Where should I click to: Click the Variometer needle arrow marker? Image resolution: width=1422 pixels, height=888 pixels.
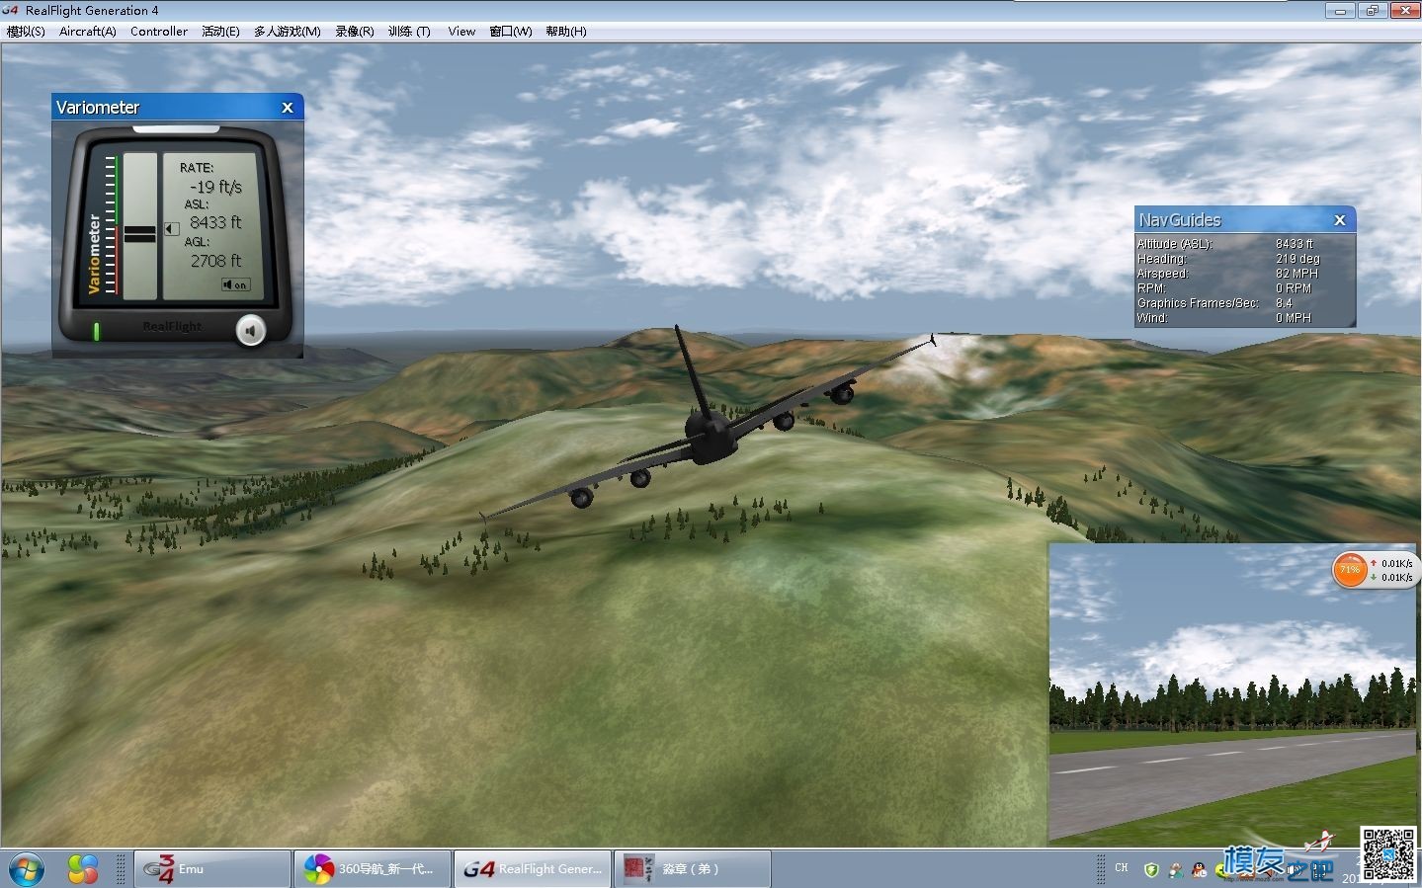171,229
